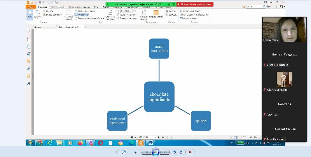Open the Clipboard (Буфер обмена) dropdown

[52, 15]
